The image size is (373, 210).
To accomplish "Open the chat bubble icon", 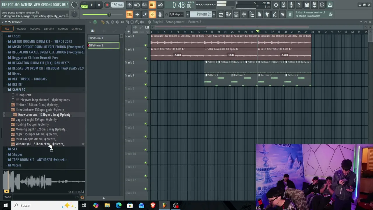I will tap(322, 5).
